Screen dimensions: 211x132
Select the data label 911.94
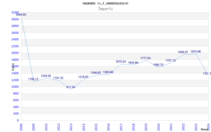point(71,87)
